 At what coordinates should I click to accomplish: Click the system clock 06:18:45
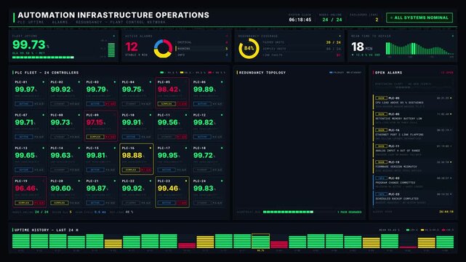[300, 20]
